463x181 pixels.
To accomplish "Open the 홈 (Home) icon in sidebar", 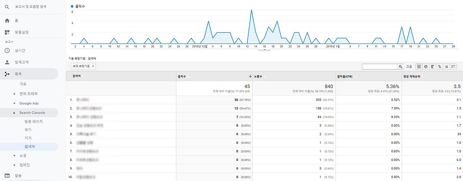I will tap(7, 21).
